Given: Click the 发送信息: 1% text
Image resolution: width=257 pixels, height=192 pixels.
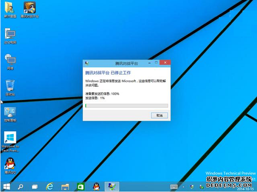Looking at the screenshot, I should pyautogui.click(x=95, y=98).
